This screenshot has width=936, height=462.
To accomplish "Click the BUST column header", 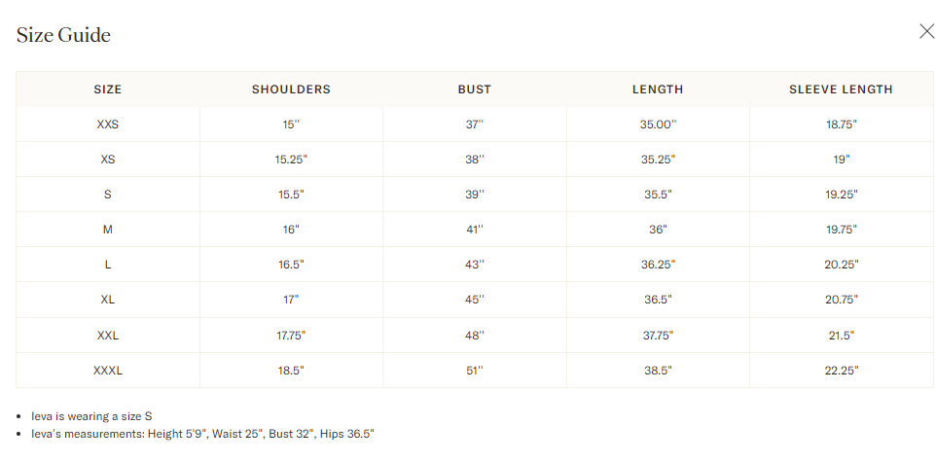I will coord(475,89).
